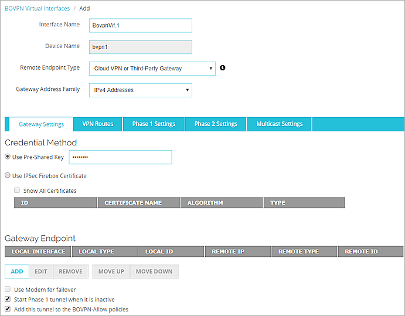The height and width of the screenshot is (316, 405).
Task: Toggle Add this tunnel to BOVPN-Allow policies
Action: pyautogui.click(x=8, y=309)
